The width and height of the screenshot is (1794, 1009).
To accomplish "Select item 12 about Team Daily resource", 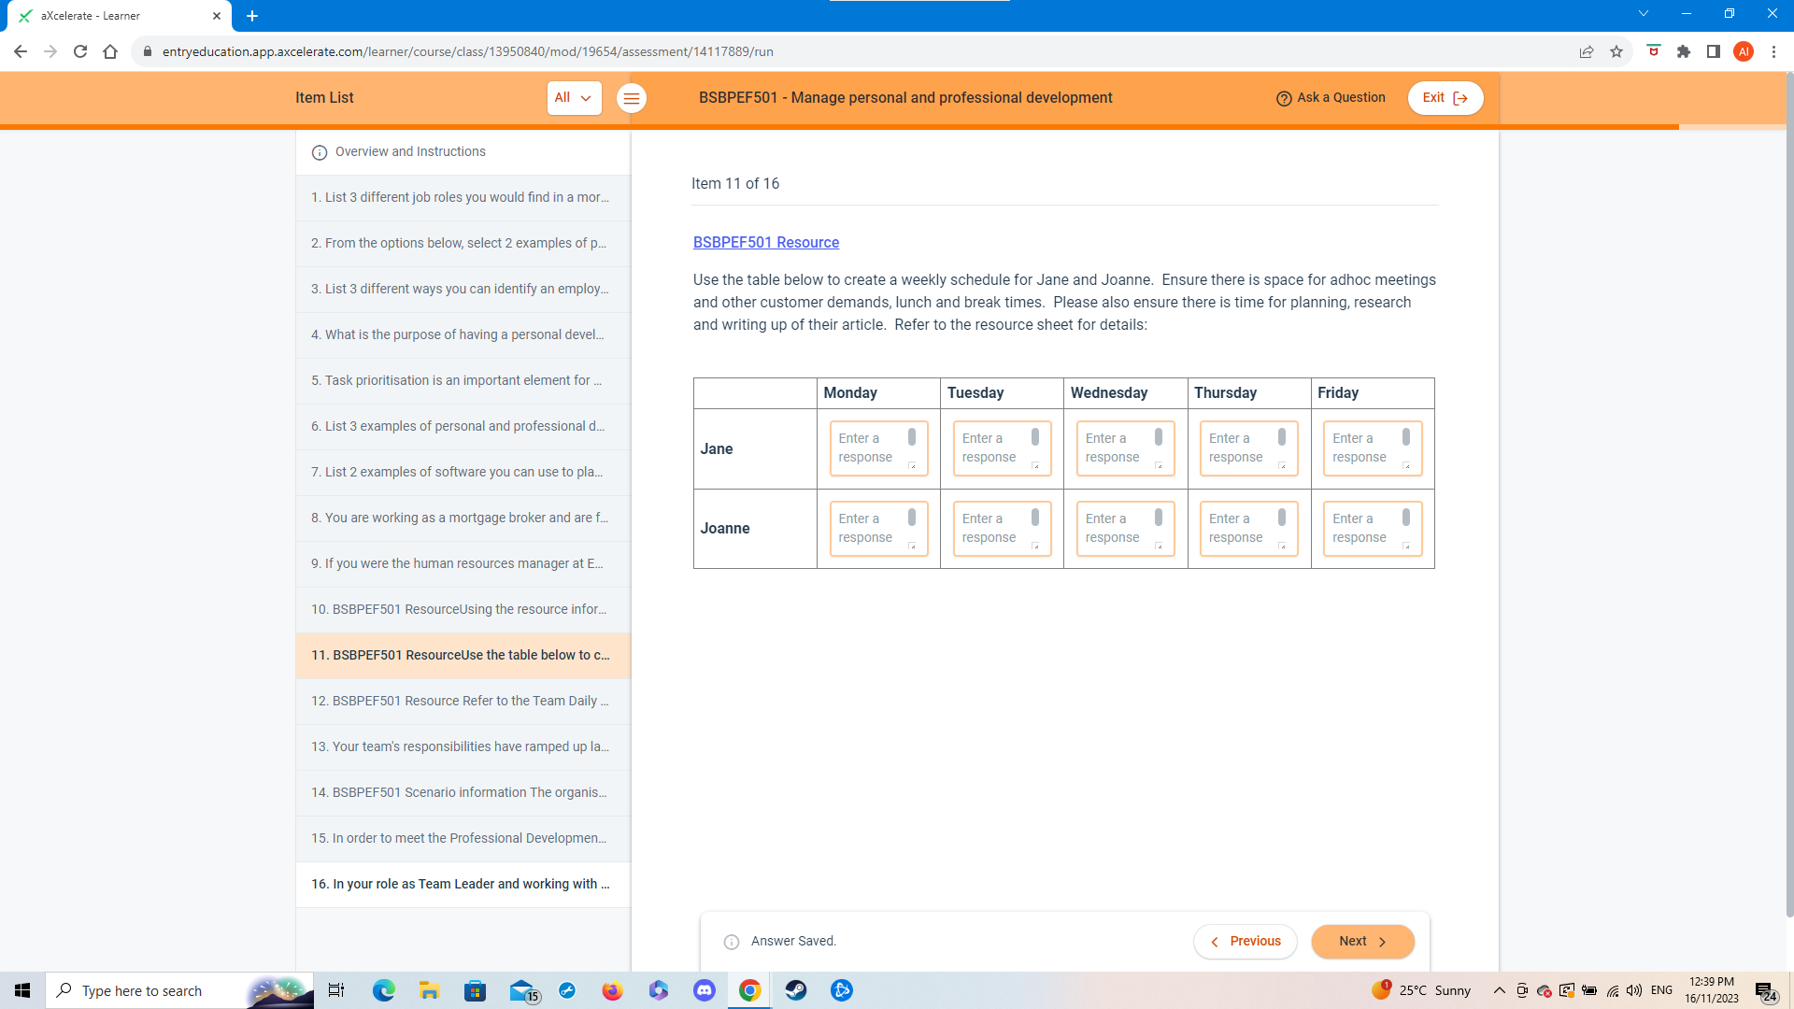I will [x=461, y=701].
